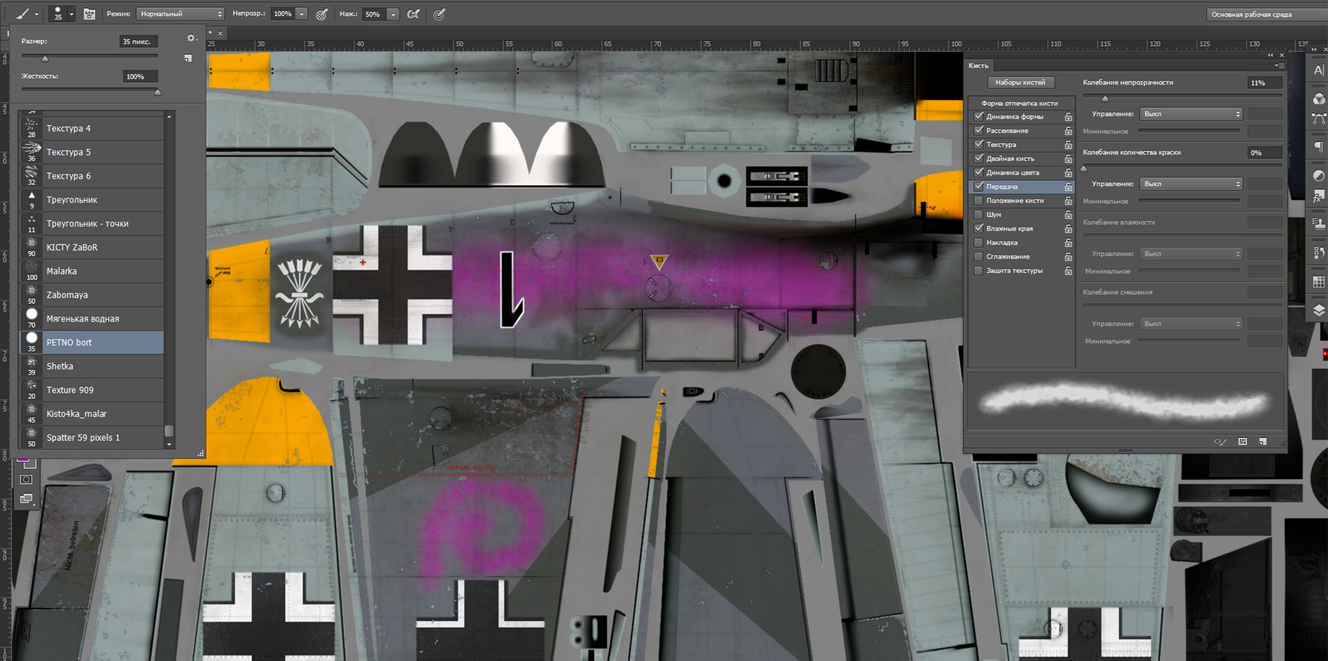Open the Layers panel icon in right dock

click(x=1318, y=310)
